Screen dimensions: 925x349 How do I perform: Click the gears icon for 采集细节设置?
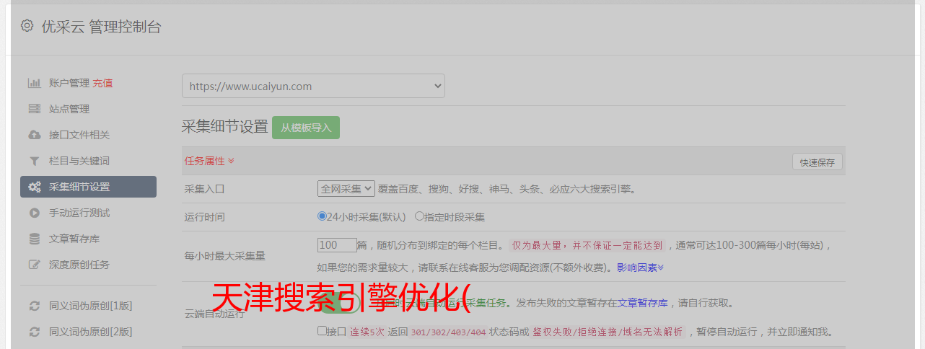click(x=34, y=187)
